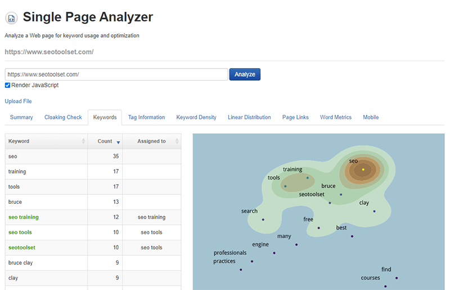The image size is (450, 290).
Task: Select the 'bruce clay' keyword cell
Action: tap(46, 263)
